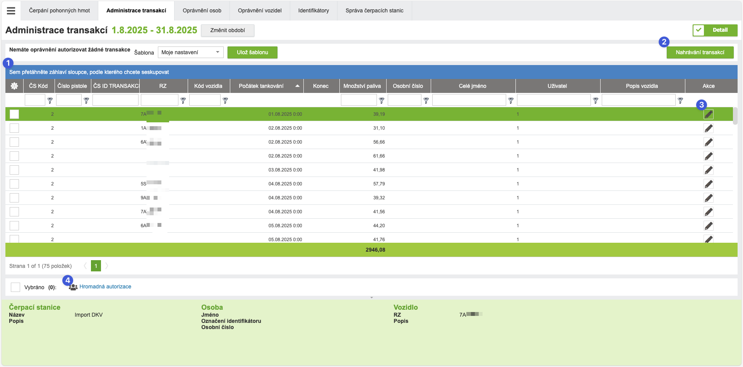This screenshot has width=743, height=367.
Task: Sort by the Počátek tankování column header
Action: [x=261, y=86]
